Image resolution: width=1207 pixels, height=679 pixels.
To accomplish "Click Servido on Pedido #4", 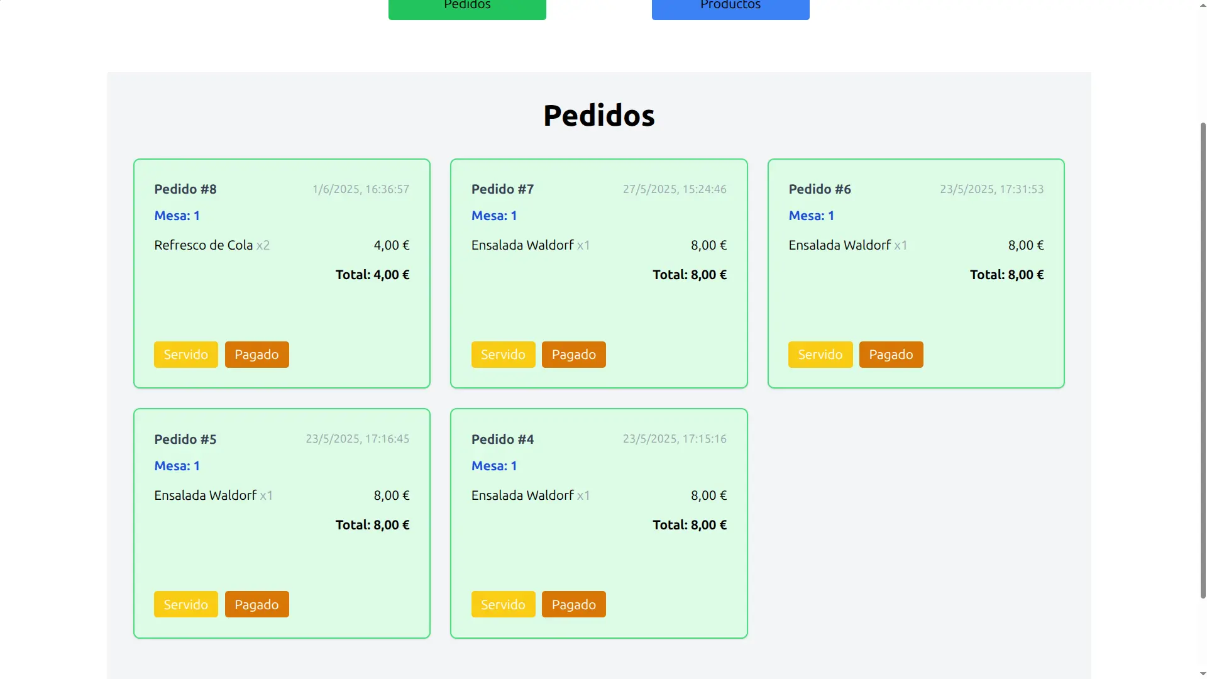I will coord(503,604).
